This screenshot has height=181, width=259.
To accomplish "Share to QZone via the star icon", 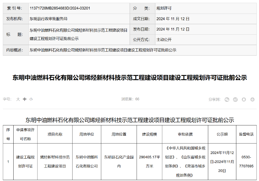I will coord(252,99).
